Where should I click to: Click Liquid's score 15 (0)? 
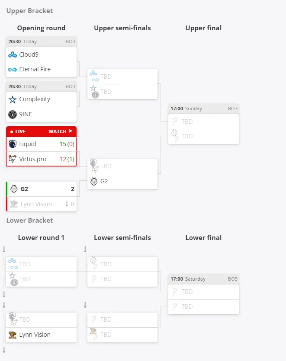click(x=67, y=144)
